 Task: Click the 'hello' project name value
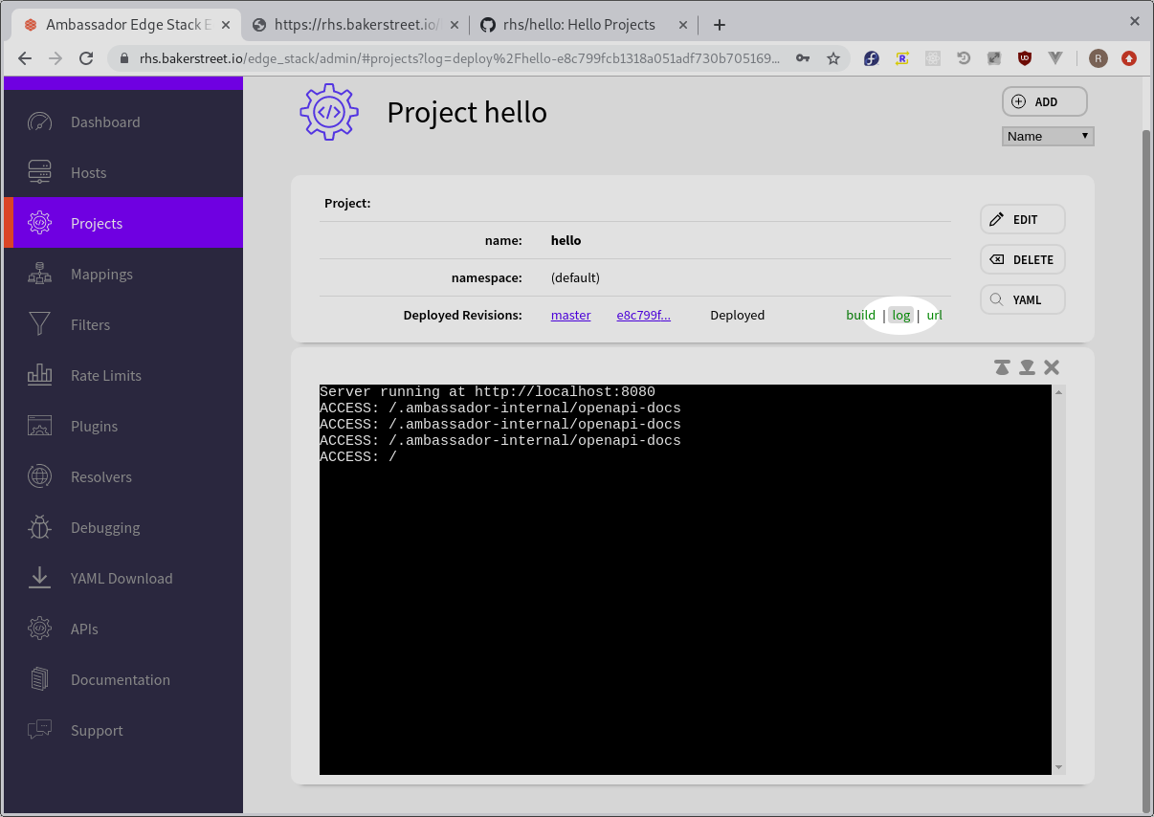click(x=566, y=240)
